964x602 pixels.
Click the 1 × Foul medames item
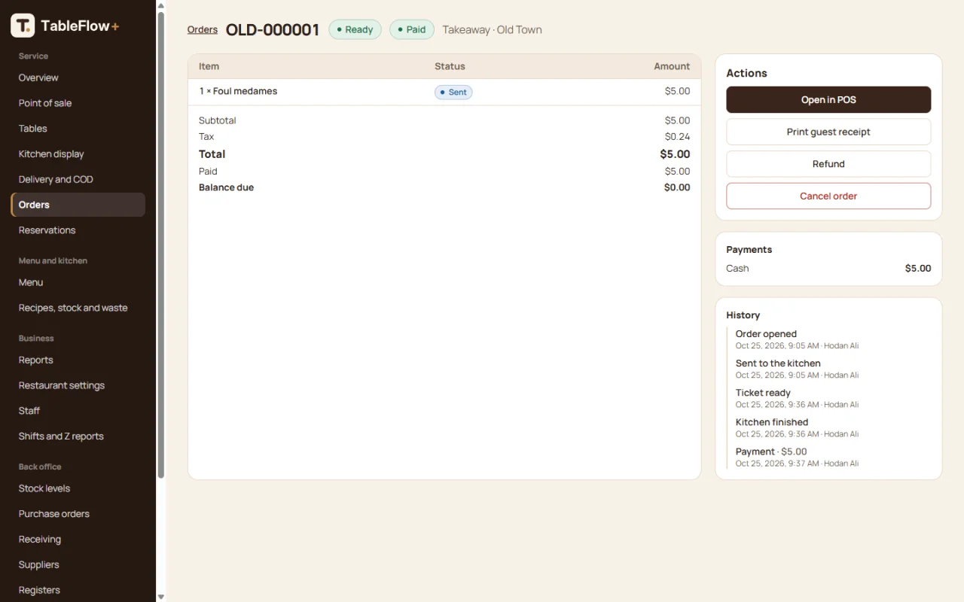pyautogui.click(x=238, y=91)
